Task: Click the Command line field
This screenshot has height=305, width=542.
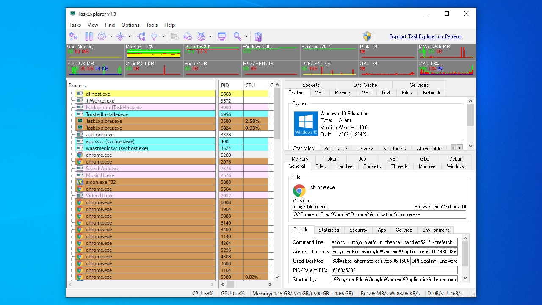Action: click(x=395, y=242)
